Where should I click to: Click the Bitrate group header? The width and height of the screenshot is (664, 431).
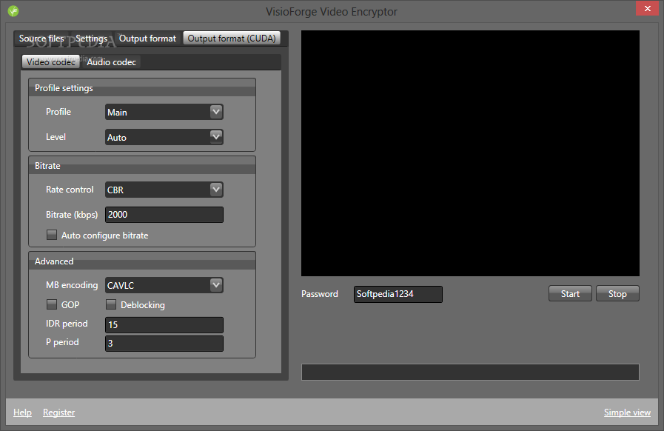[142, 166]
